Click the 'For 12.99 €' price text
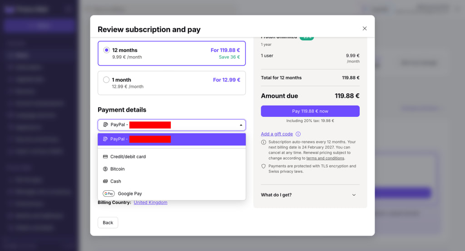This screenshot has width=465, height=251. coord(227,80)
